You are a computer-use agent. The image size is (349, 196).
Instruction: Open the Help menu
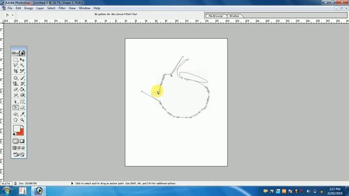click(97, 8)
